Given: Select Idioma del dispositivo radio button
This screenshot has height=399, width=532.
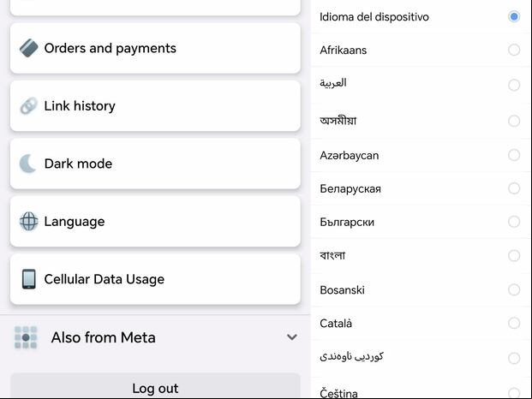Looking at the screenshot, I should 514,16.
